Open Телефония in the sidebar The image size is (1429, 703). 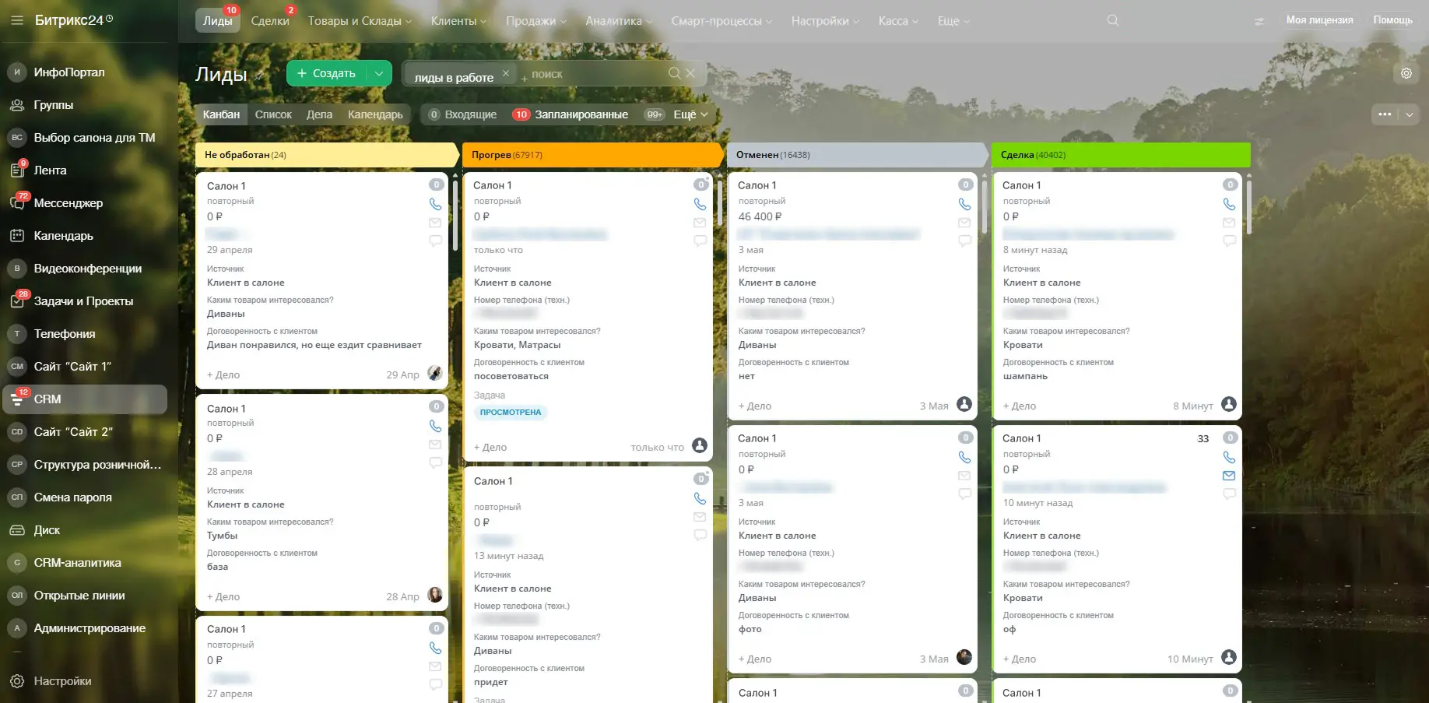(65, 334)
